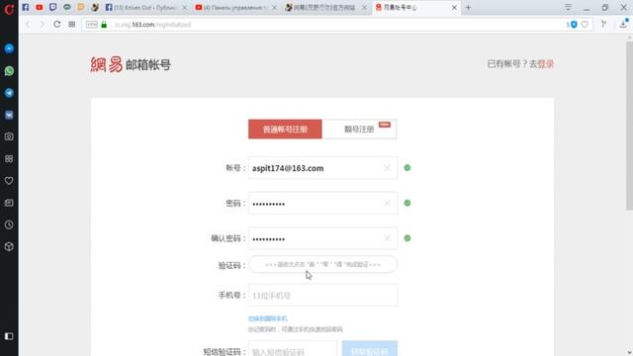Viewport: 633px width, 356px height.
Task: Close the active NetEase account tab
Action: 454,8
